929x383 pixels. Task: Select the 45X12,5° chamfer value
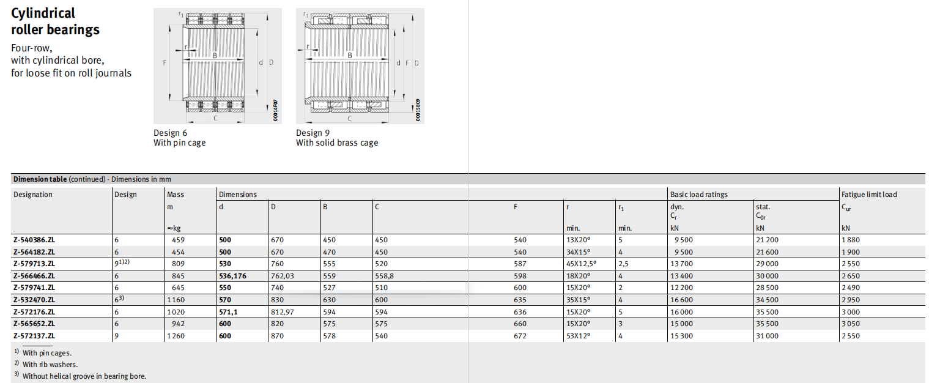[x=581, y=264]
